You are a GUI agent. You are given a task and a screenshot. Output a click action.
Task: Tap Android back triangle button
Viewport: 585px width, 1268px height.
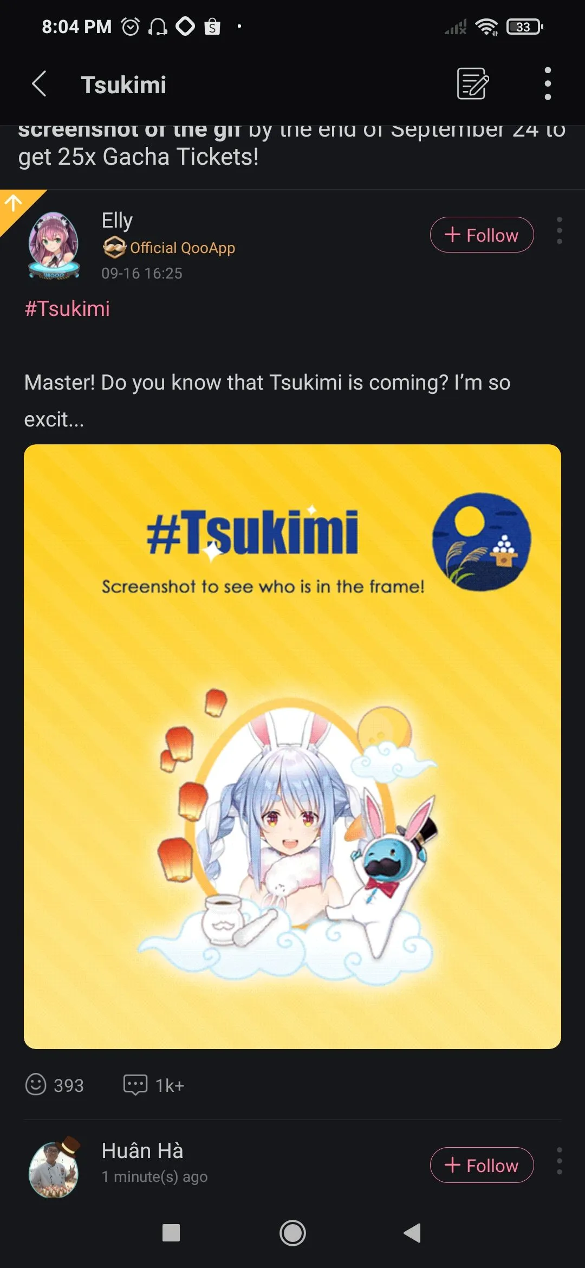click(x=413, y=1233)
